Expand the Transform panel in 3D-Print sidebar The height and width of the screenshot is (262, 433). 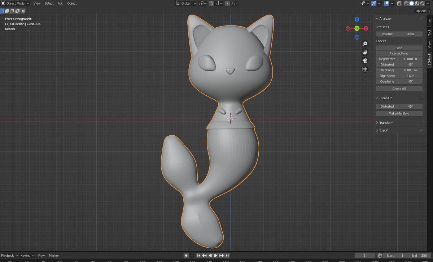(x=387, y=122)
